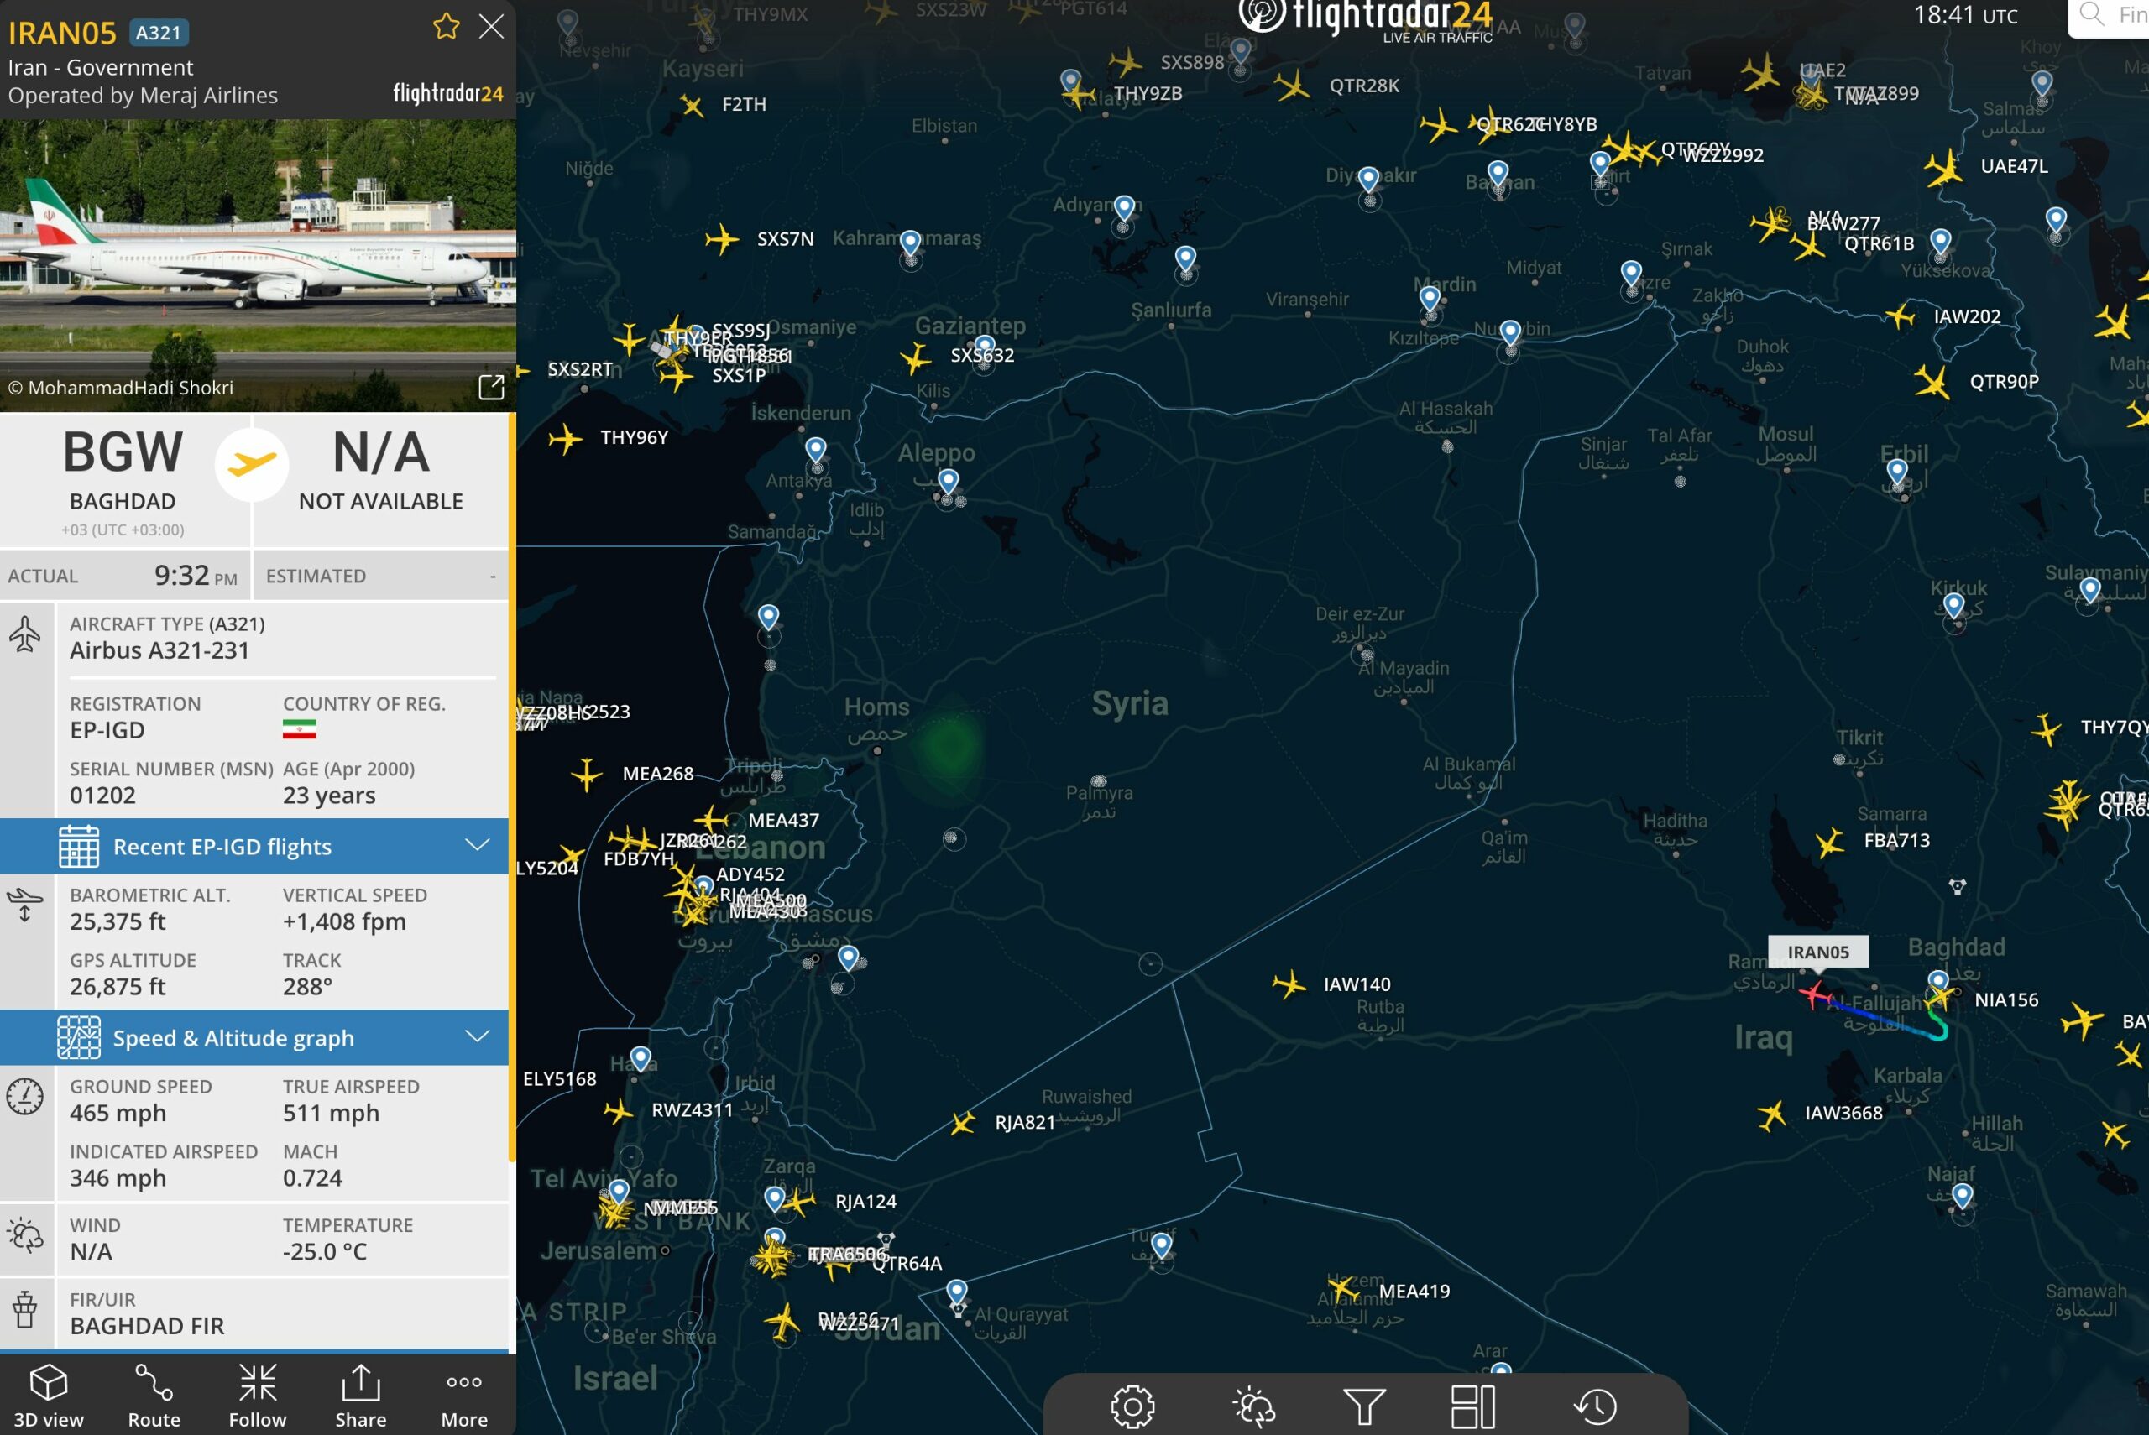Viewport: 2149px width, 1435px height.
Task: Click the Diyarbakir airport pin
Action: pos(1368,180)
